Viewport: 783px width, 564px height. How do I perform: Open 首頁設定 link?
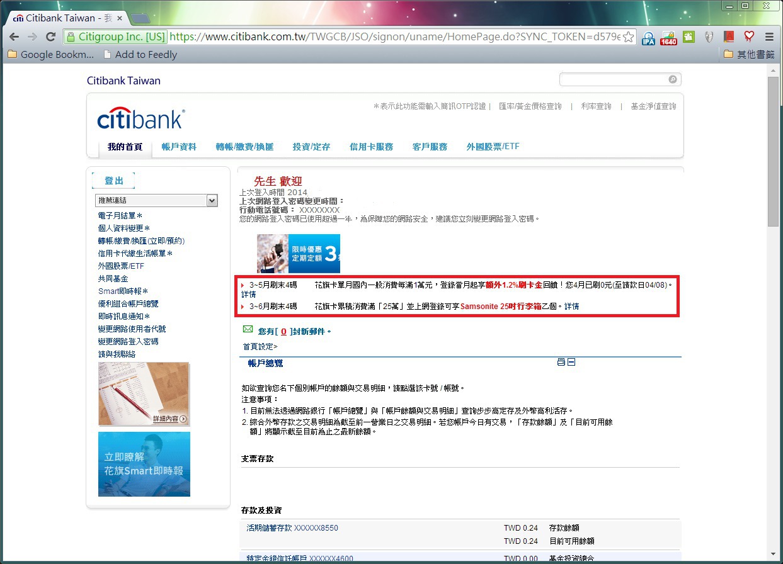point(260,346)
